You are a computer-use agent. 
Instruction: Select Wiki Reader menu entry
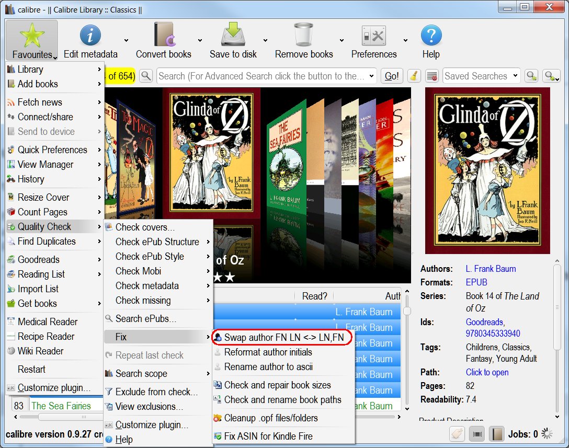(x=54, y=351)
